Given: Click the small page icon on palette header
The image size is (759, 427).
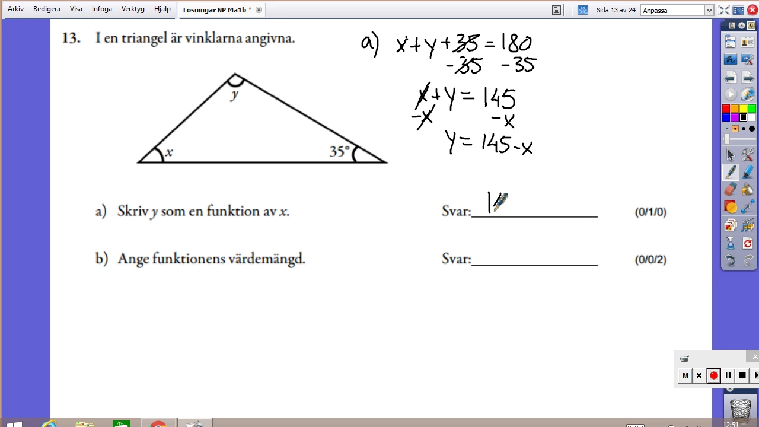Looking at the screenshot, I should (x=732, y=26).
